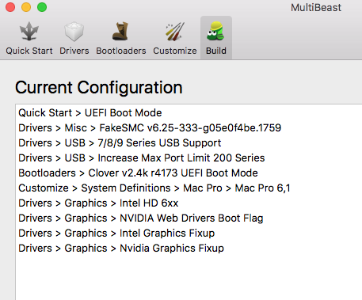This screenshot has height=300, width=362.
Task: Select the Increase Max Port Limit entry
Action: tap(142, 158)
